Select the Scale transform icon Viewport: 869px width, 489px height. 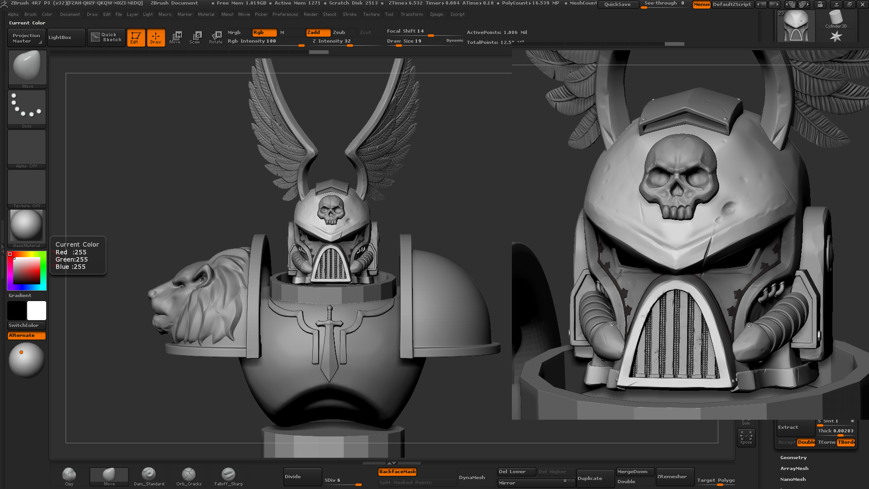click(x=195, y=38)
